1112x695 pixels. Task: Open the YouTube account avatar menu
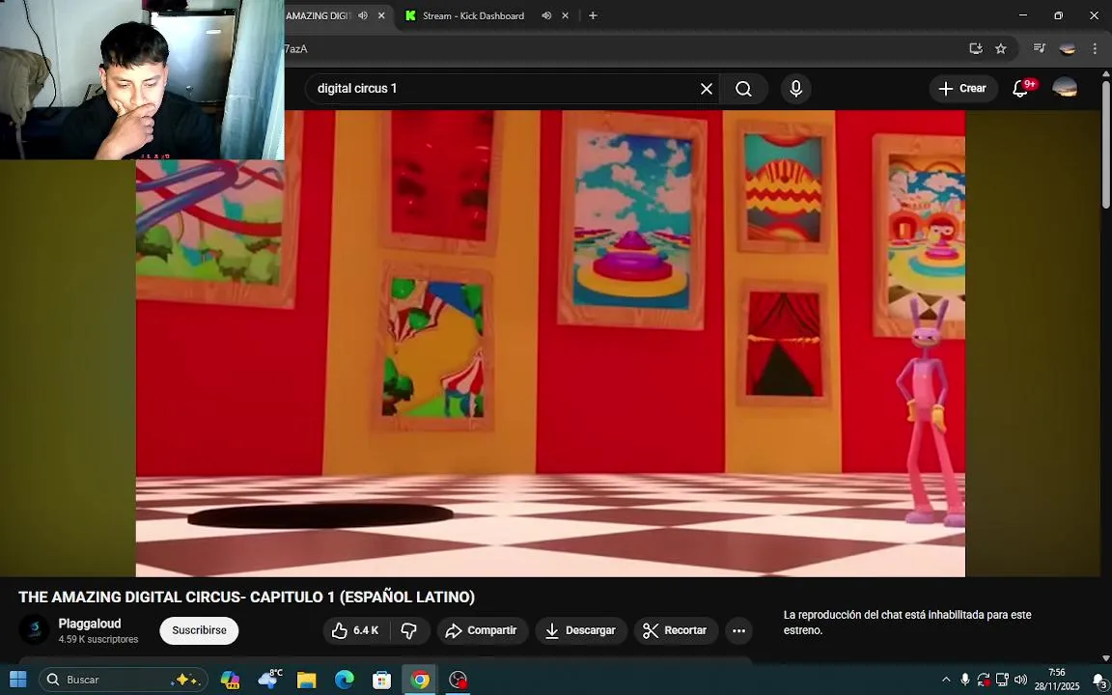[1065, 88]
